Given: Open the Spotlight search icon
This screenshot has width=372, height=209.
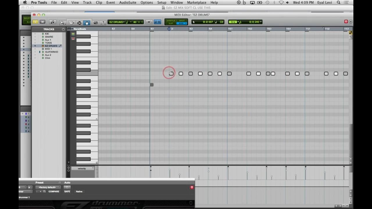Looking at the screenshot, I should 339,3.
